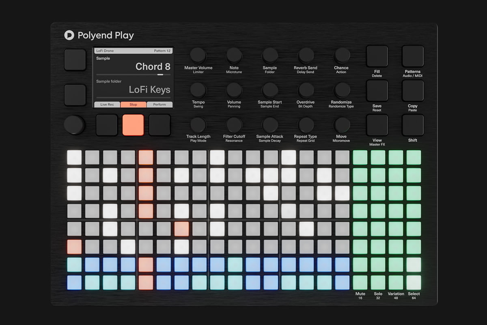Click the Filter Cutoff knob
Screen dimensions: 487x325
point(234,125)
